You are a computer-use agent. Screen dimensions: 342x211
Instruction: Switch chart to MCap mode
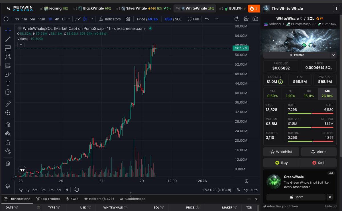[153, 19]
